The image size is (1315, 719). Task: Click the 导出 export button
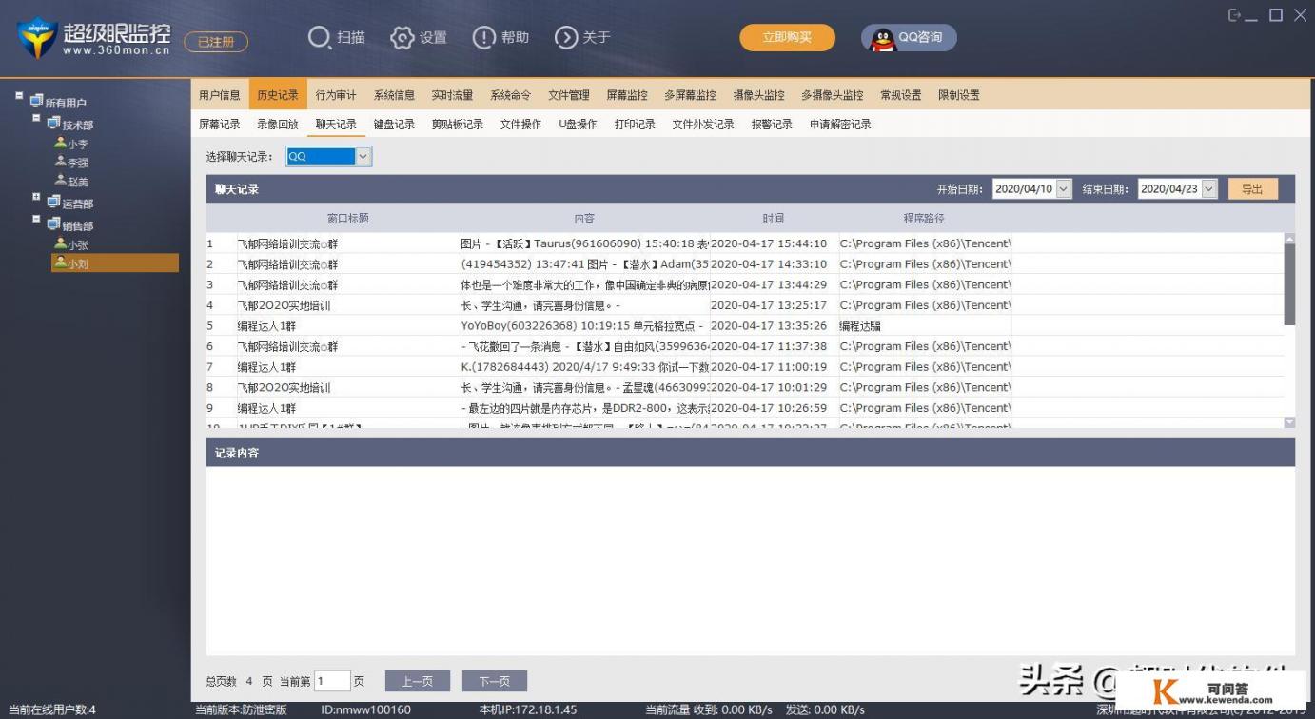coord(1252,189)
